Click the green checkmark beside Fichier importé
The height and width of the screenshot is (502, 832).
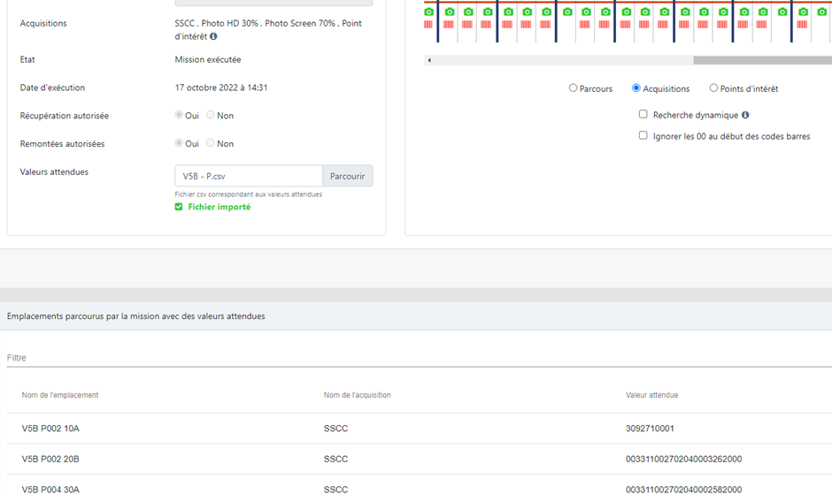(179, 207)
